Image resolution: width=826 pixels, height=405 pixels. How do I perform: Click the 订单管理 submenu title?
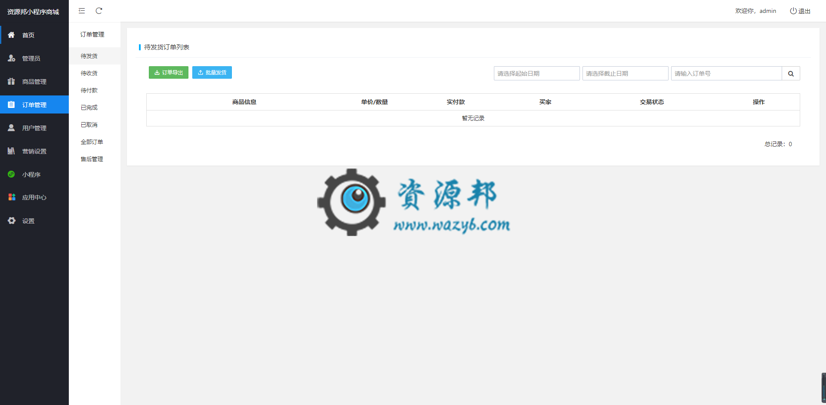[x=92, y=34]
